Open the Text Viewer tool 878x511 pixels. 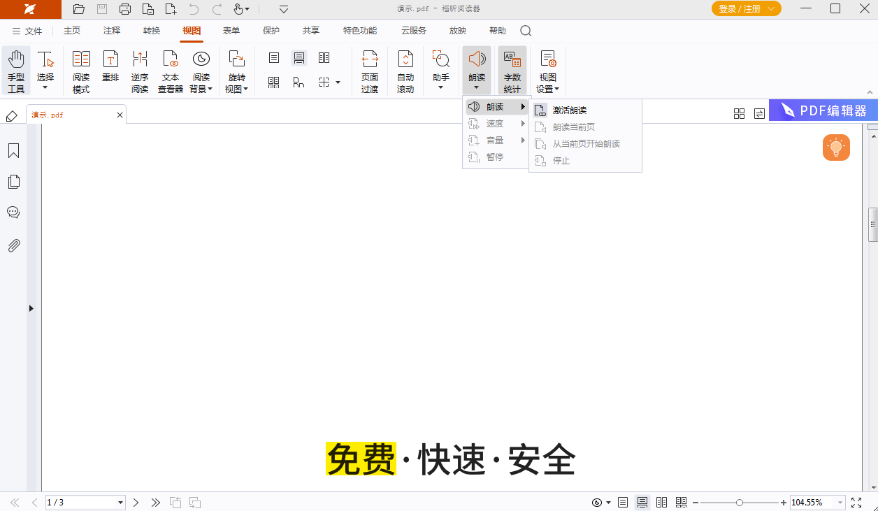(170, 70)
